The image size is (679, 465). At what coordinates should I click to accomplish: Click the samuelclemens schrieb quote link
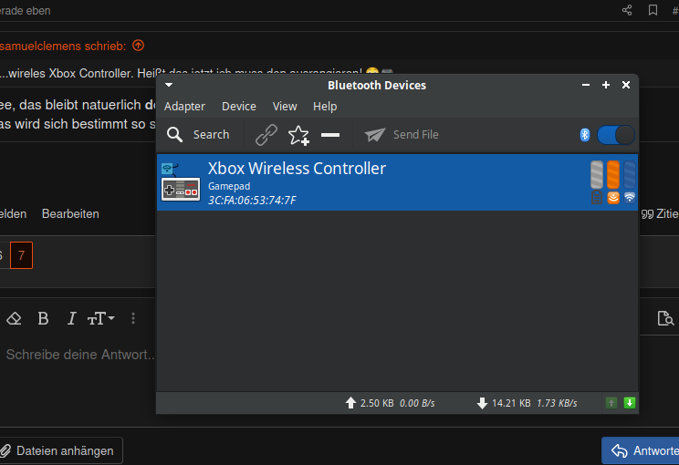63,46
